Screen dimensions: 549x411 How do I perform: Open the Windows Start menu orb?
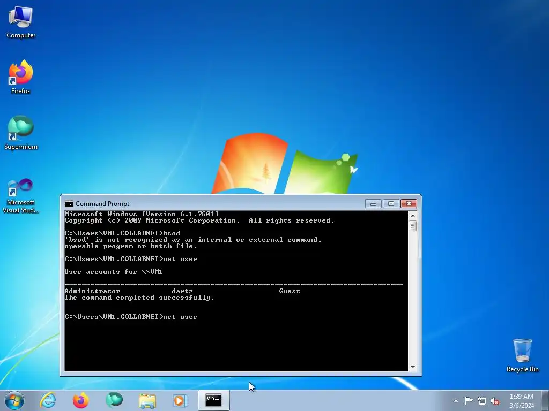pyautogui.click(x=14, y=400)
